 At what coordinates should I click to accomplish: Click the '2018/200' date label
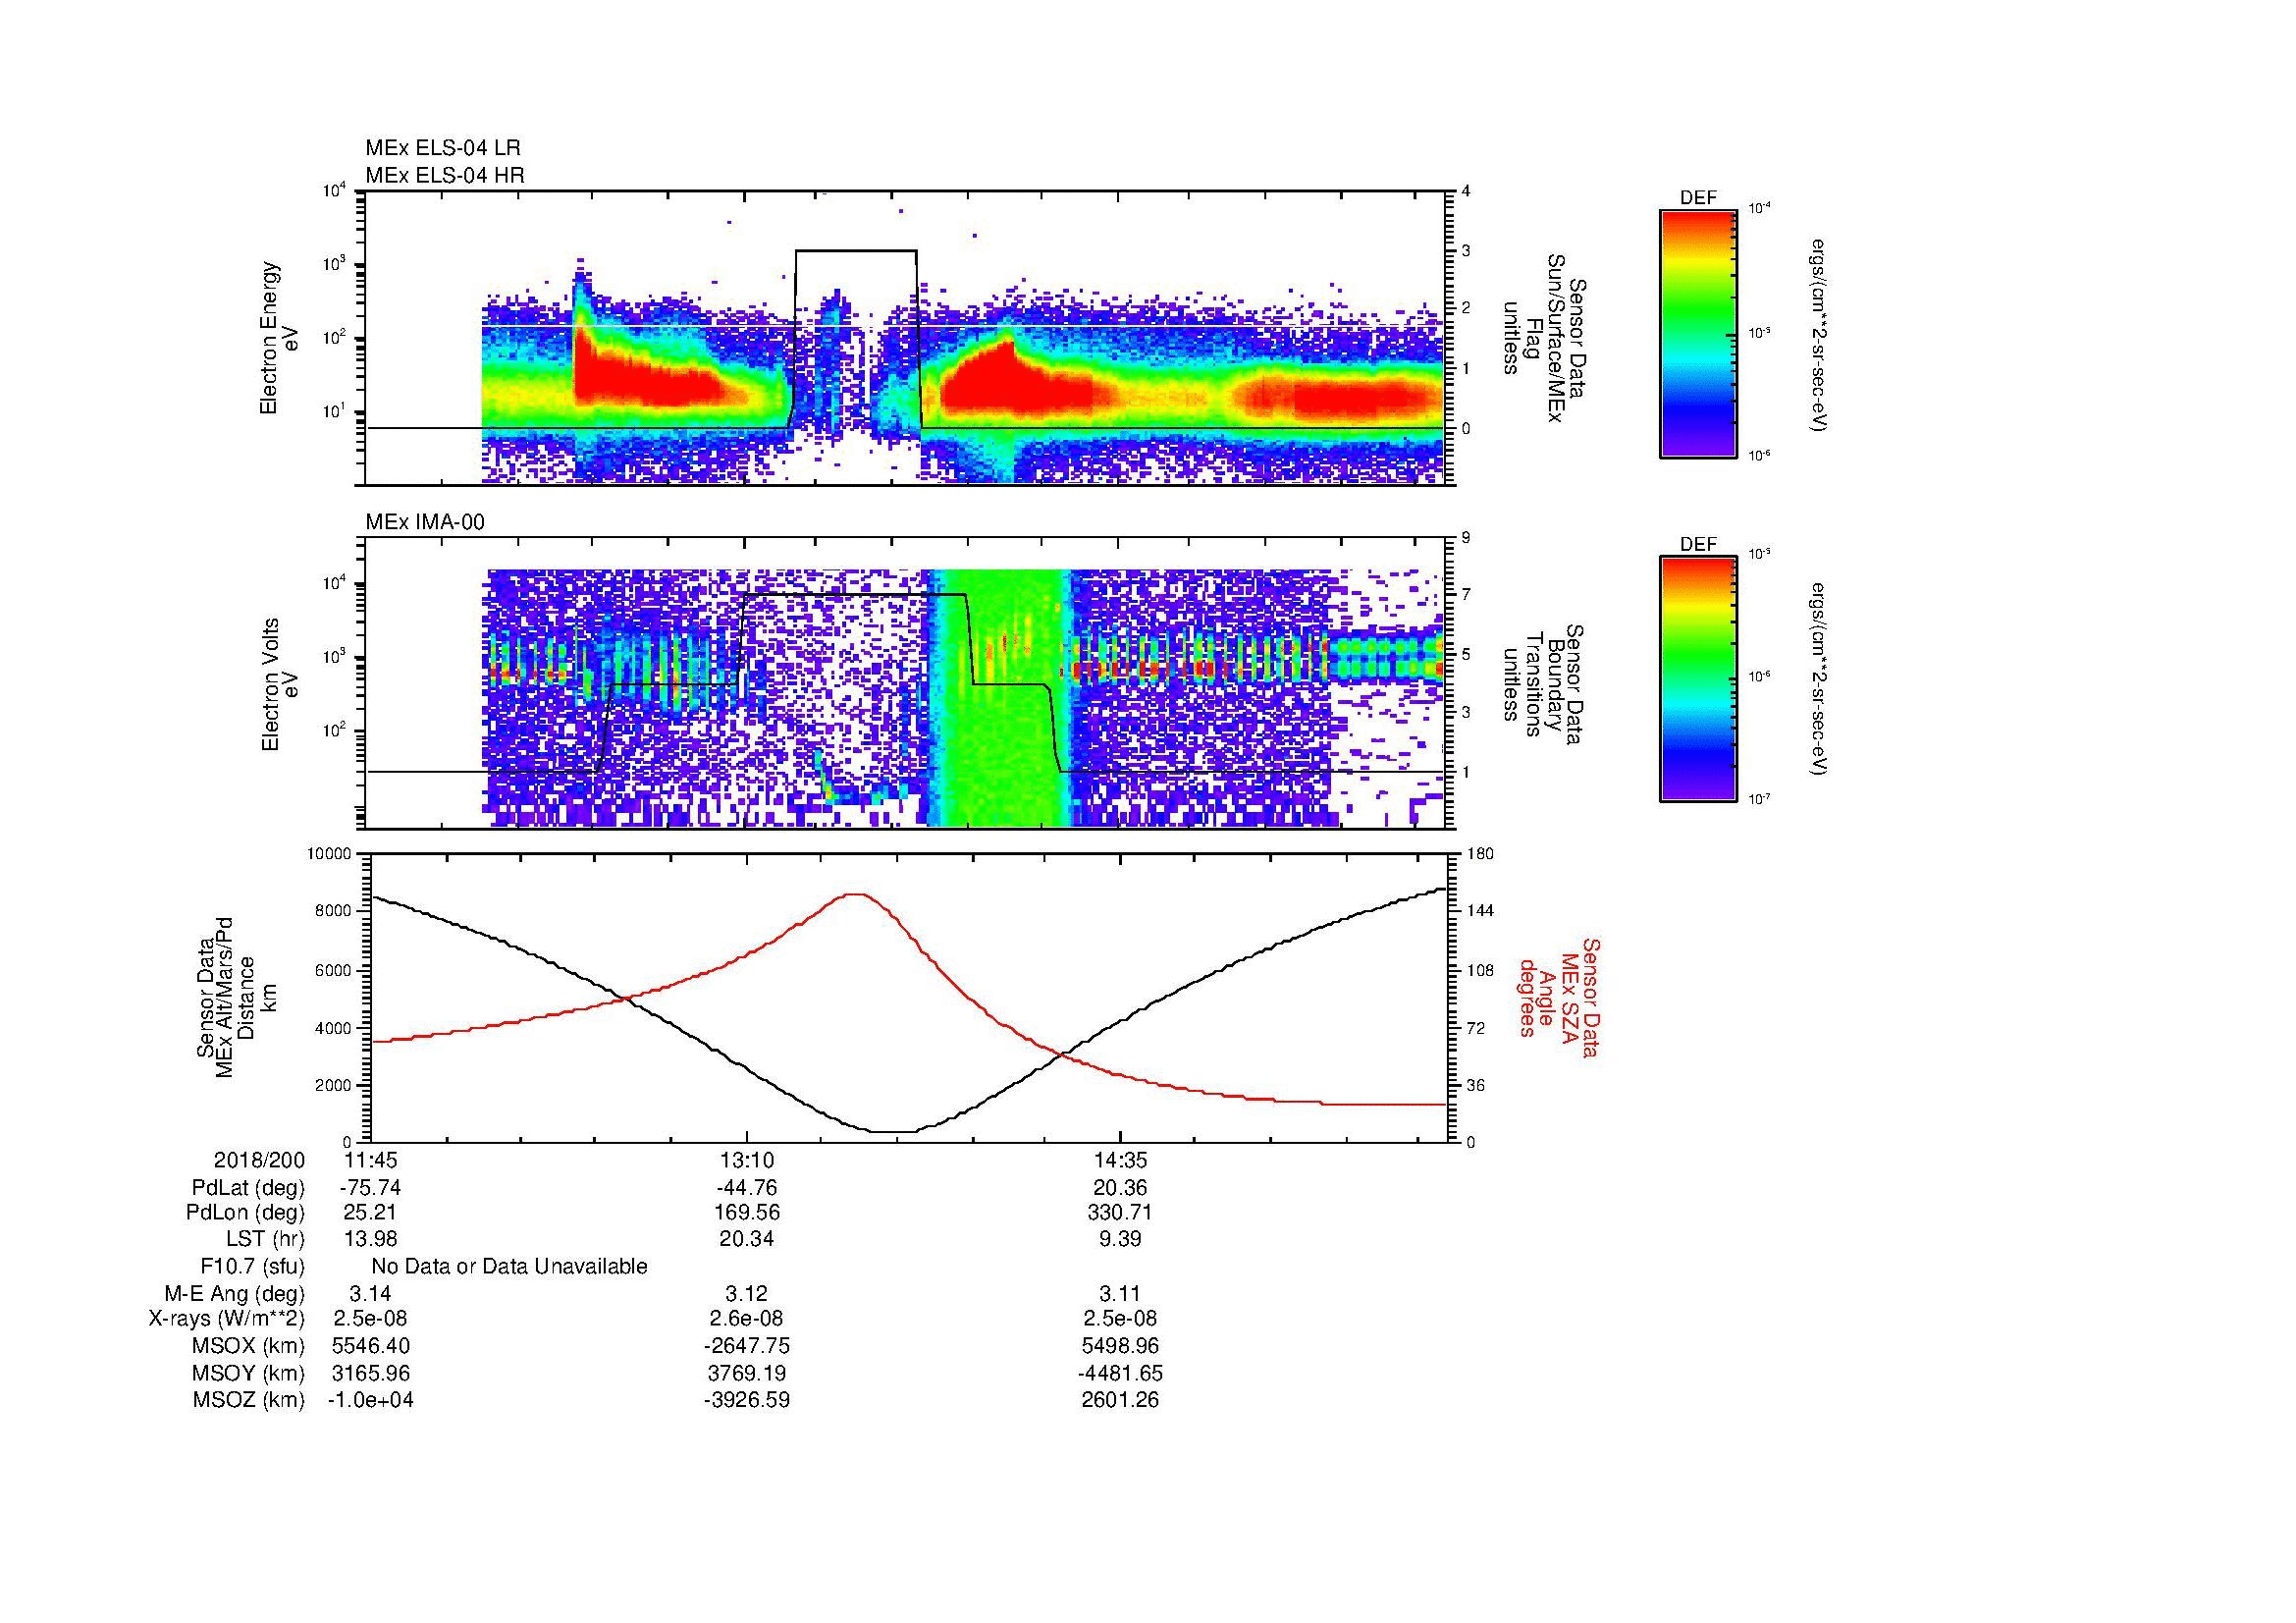(x=259, y=1160)
